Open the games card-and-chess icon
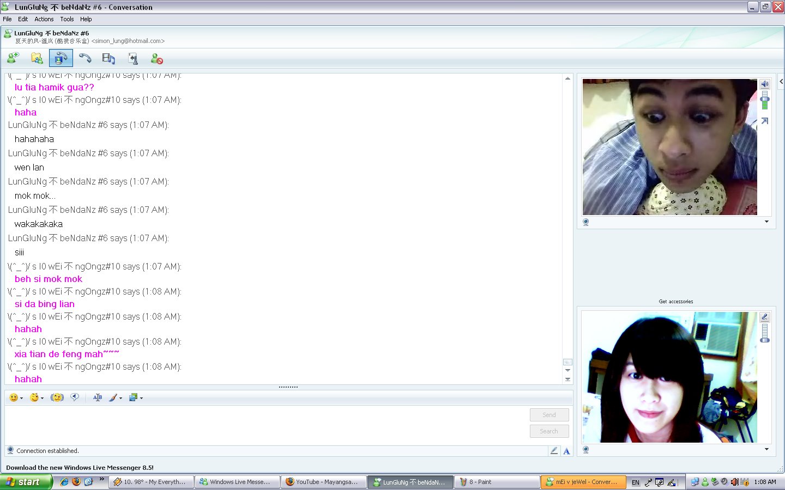785x490 pixels. tap(133, 58)
